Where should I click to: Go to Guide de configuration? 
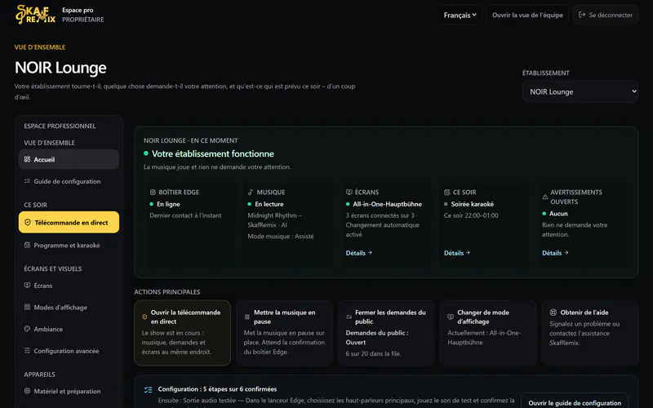tap(69, 181)
